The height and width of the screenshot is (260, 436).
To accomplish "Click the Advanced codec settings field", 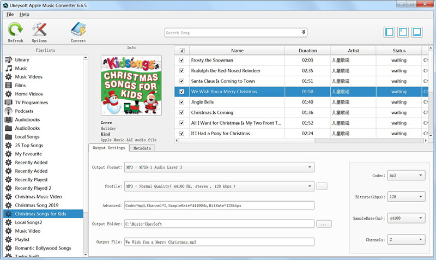I will pos(219,205).
